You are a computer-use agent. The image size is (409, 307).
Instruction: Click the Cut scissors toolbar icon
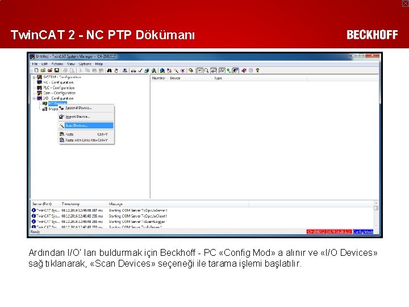(81, 70)
